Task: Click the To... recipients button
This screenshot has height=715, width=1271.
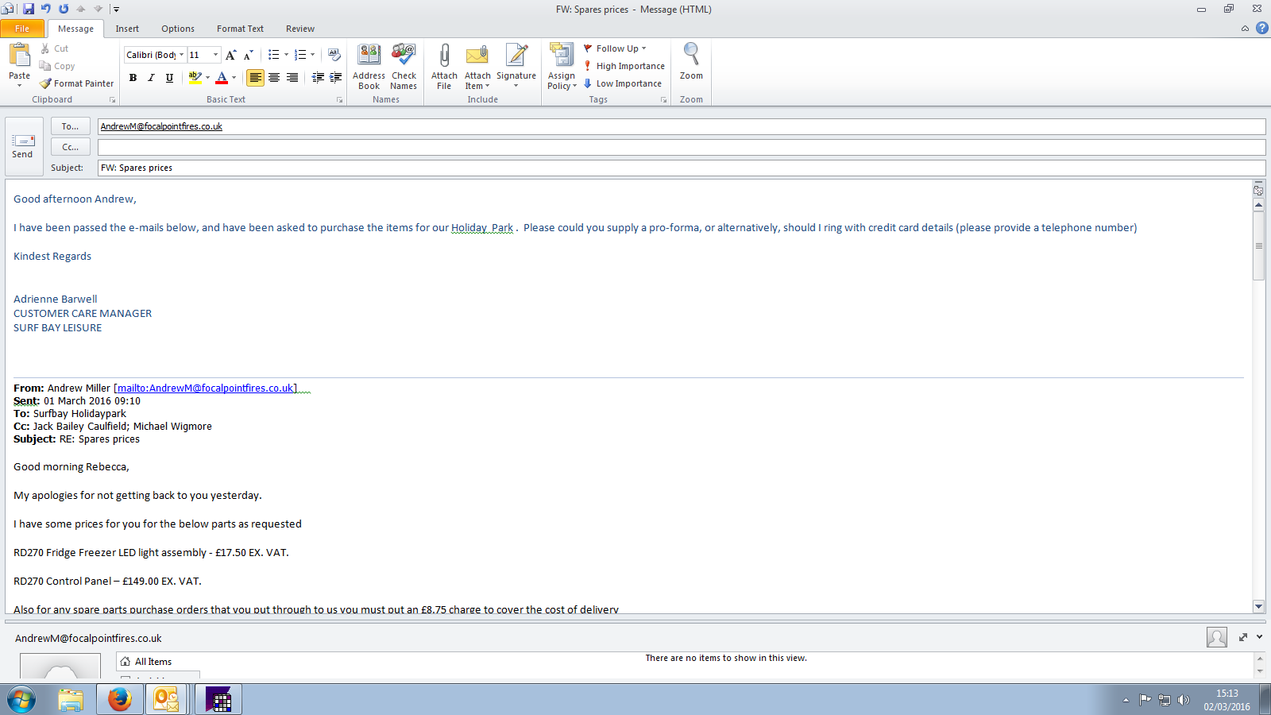Action: [x=70, y=126]
